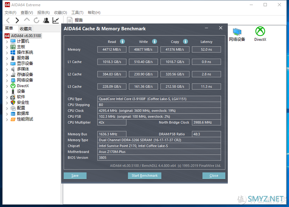Select the 软件 tree icon
The height and width of the screenshot is (207, 289).
[x=13, y=97]
